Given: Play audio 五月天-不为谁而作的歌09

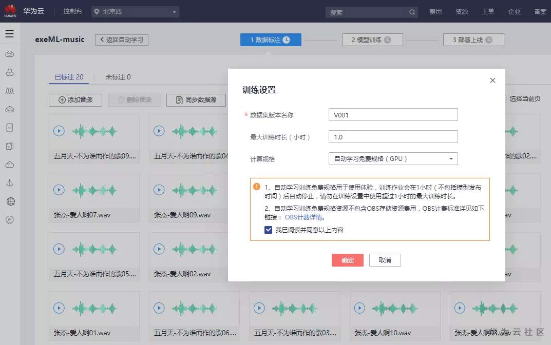Looking at the screenshot, I should [59, 131].
